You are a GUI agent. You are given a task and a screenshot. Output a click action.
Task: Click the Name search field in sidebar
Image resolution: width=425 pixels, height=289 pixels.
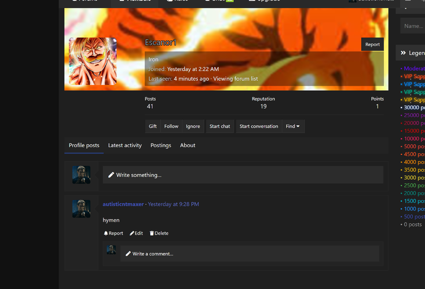[x=412, y=26]
